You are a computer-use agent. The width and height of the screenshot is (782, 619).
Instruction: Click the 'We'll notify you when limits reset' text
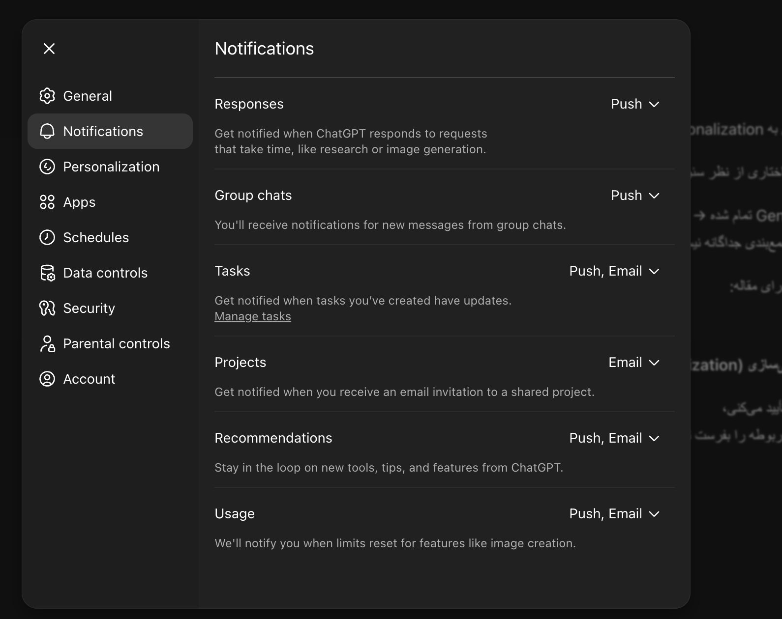(x=395, y=543)
